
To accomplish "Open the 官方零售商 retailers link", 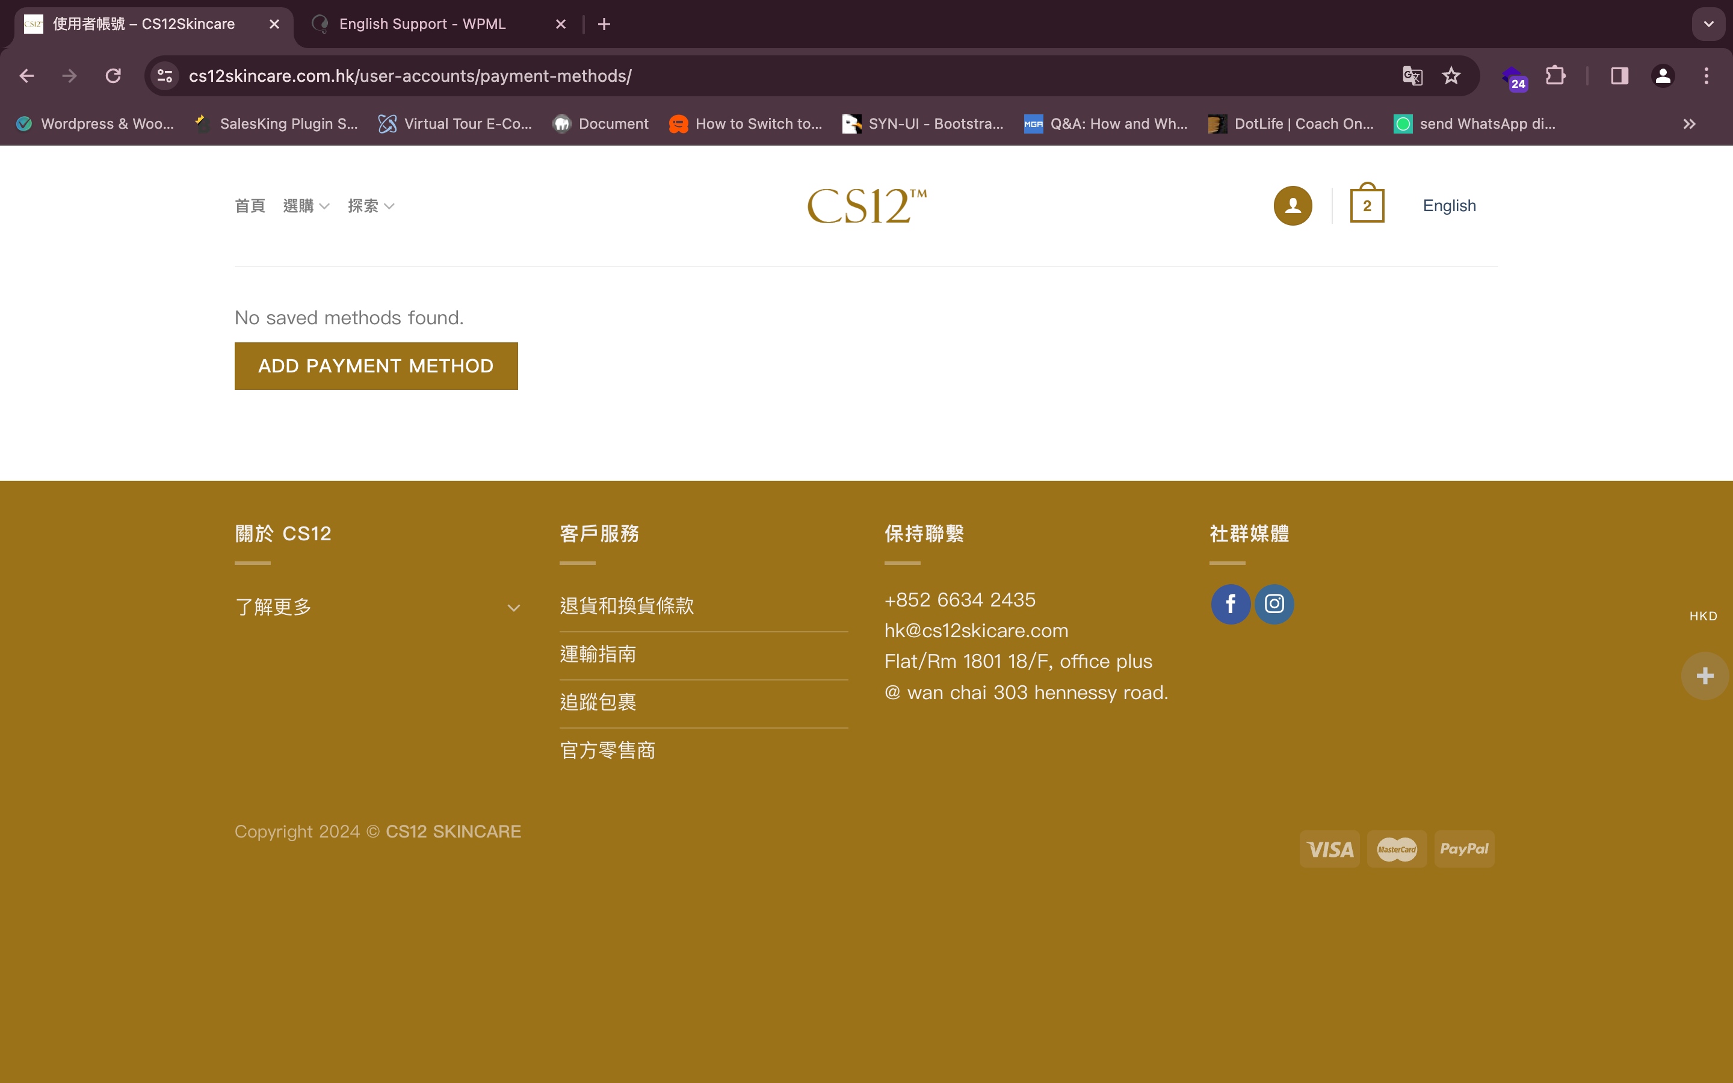I will 607,750.
